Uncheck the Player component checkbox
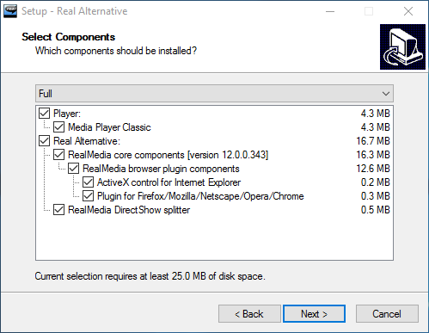Viewport: 429px width, 333px height. pyautogui.click(x=44, y=114)
